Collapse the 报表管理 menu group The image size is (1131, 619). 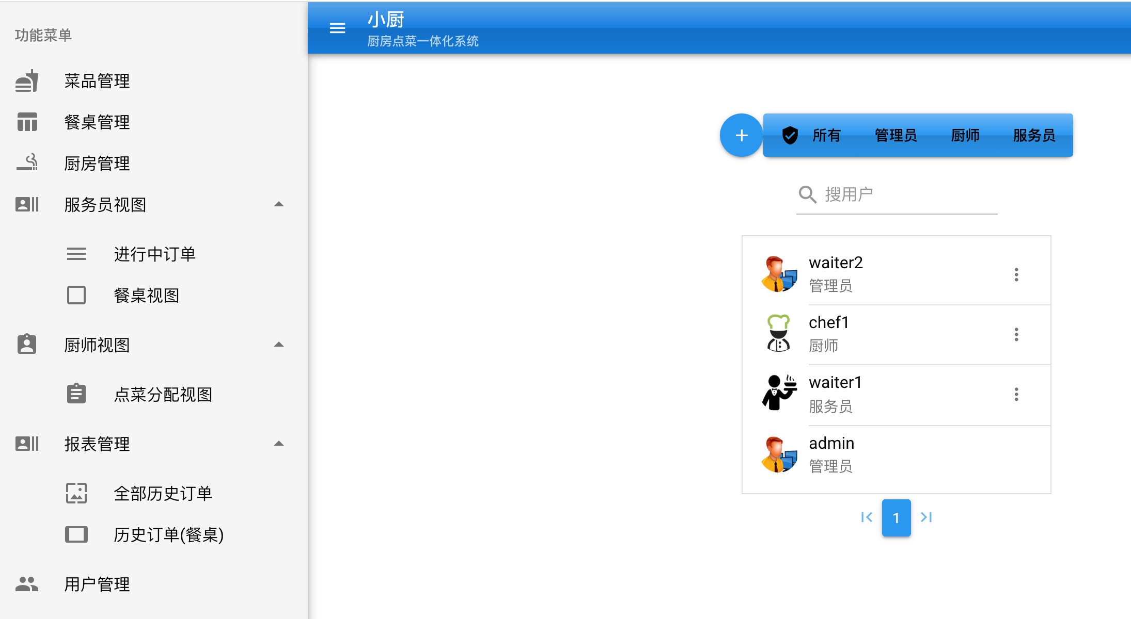[x=279, y=444]
